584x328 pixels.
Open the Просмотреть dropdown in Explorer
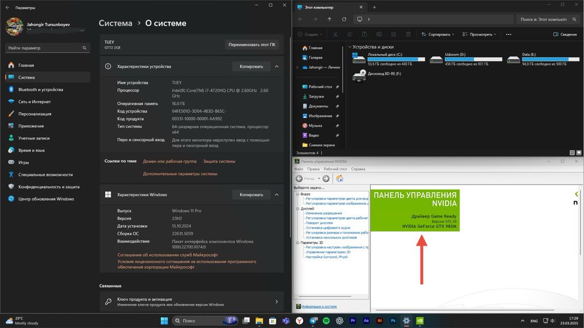tap(479, 34)
